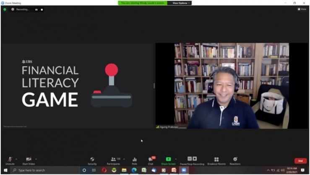The width and height of the screenshot is (310, 175).
Task: Start Video with the camera icon
Action: tap(29, 161)
